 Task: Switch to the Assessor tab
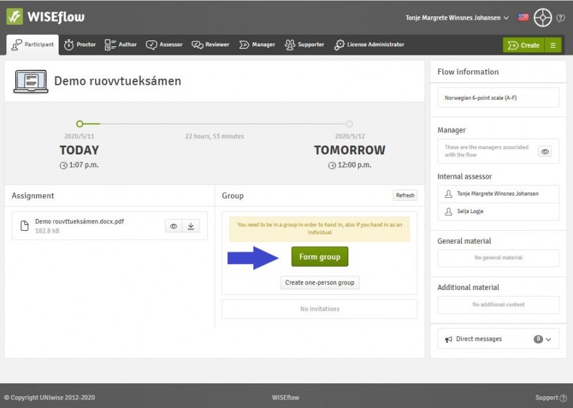[164, 45]
